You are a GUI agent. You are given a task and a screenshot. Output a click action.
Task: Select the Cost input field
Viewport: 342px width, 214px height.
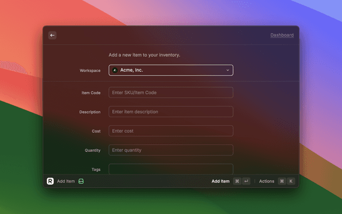click(170, 131)
